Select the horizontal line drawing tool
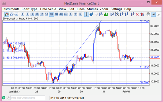Image resolution: width=163 pixels, height=102 pixels. click(121, 14)
